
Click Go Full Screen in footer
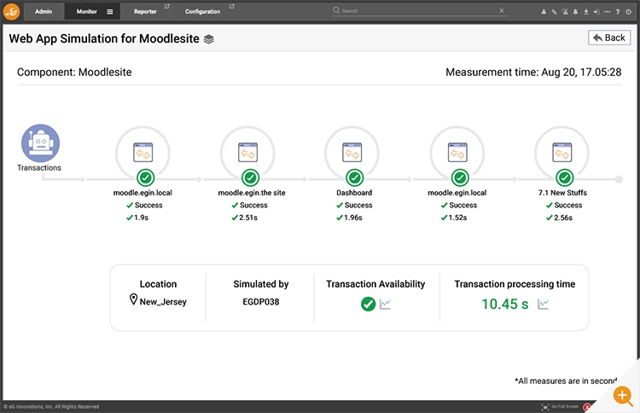click(565, 406)
